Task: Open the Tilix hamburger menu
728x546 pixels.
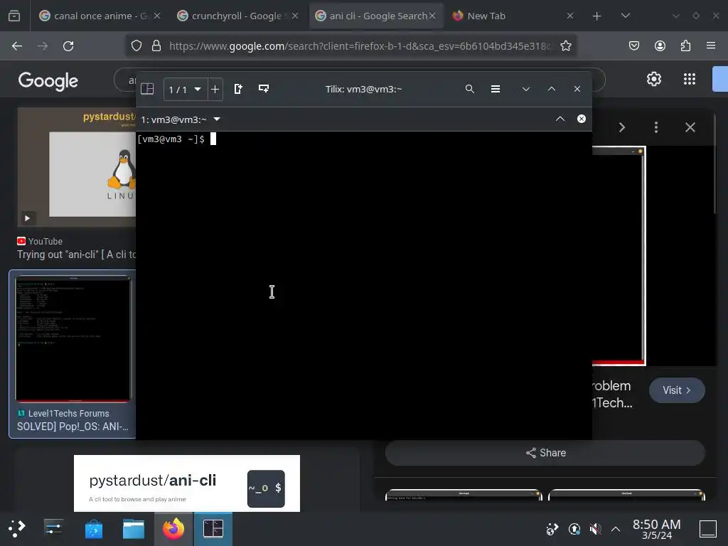Action: coord(496,89)
